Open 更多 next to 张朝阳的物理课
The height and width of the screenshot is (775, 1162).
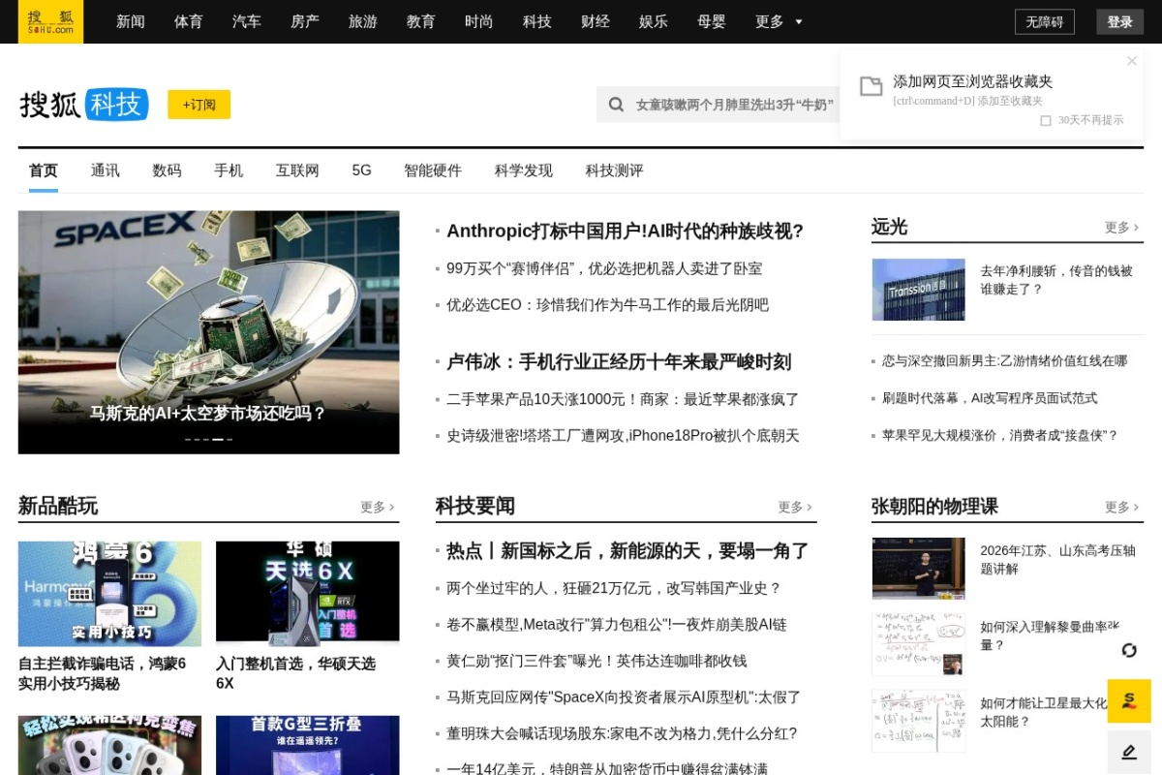[1121, 507]
